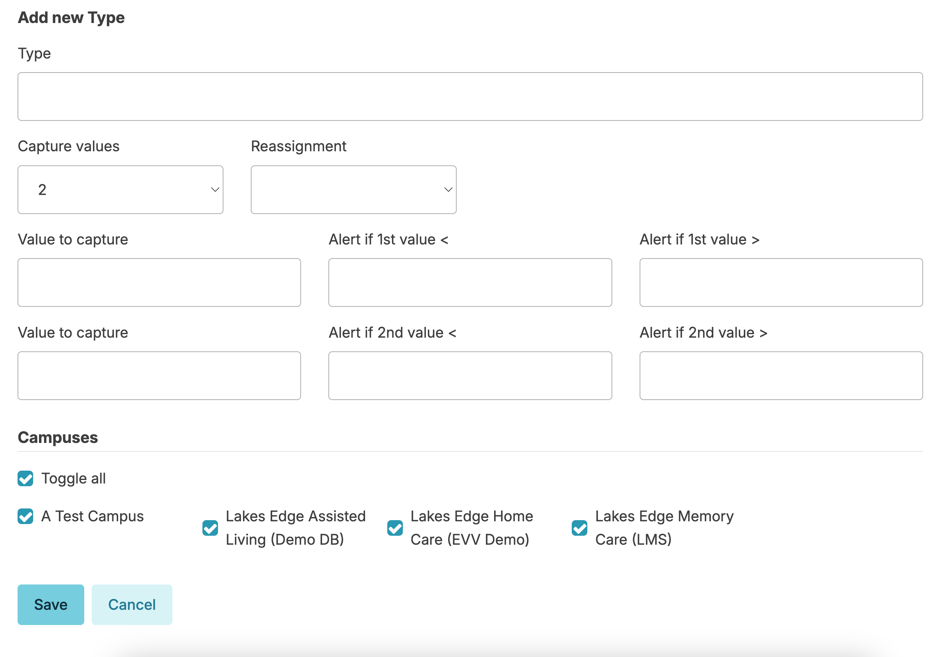Click the Toggle all label text

coord(73,478)
